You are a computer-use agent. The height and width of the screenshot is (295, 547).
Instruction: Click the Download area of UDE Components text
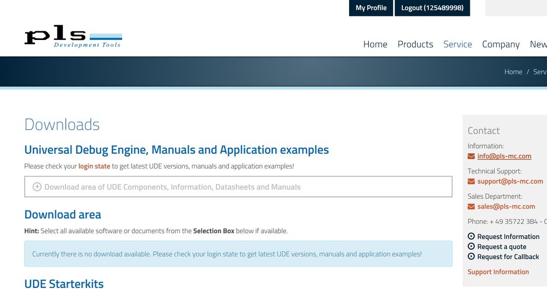pyautogui.click(x=172, y=187)
